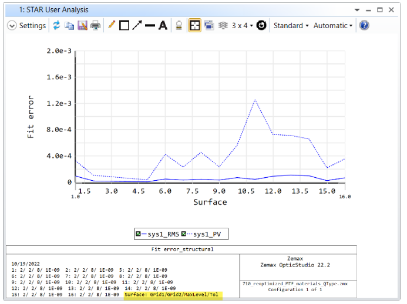Click the Copy window icon
This screenshot has width=407, height=304.
coord(69,26)
